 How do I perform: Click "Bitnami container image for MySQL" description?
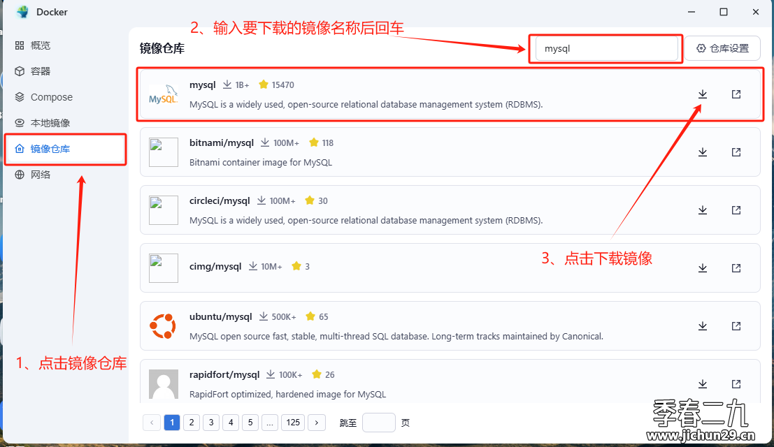click(x=261, y=162)
